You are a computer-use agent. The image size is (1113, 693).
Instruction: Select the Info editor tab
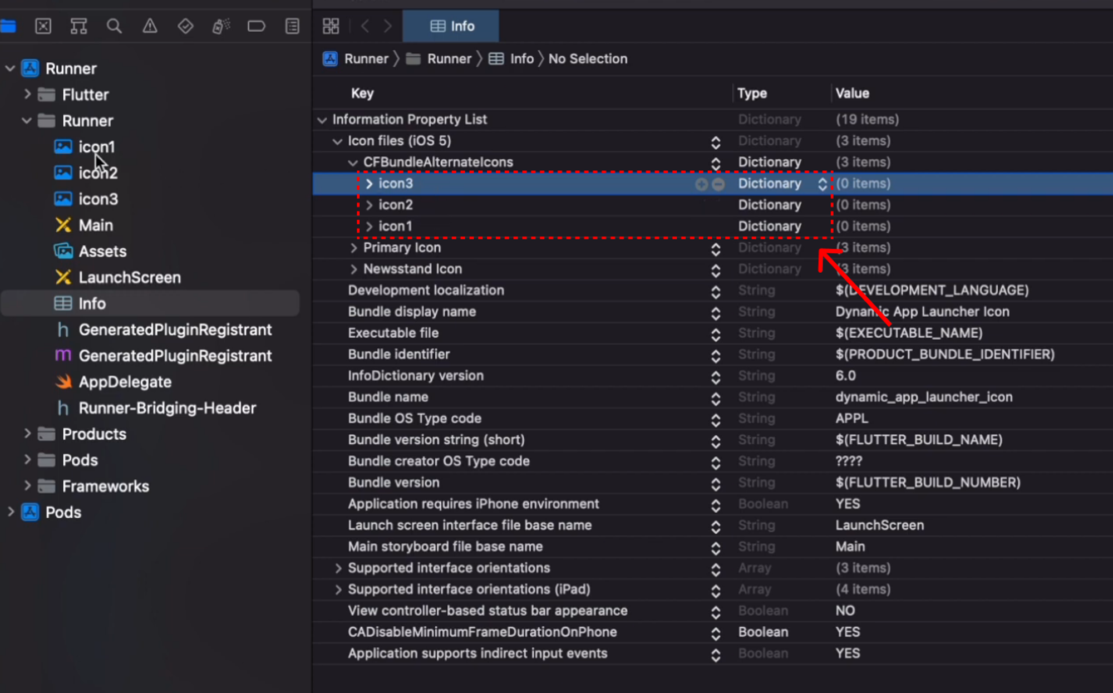click(451, 26)
